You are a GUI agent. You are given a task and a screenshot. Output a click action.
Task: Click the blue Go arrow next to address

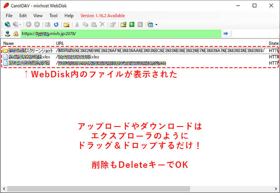pos(226,33)
